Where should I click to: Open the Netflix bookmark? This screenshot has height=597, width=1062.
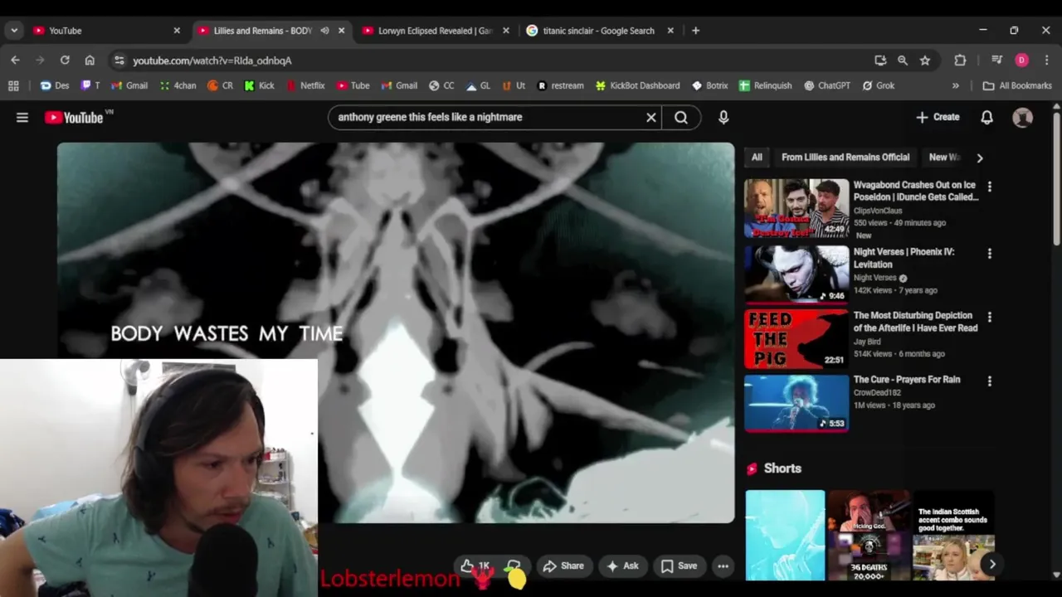[304, 85]
